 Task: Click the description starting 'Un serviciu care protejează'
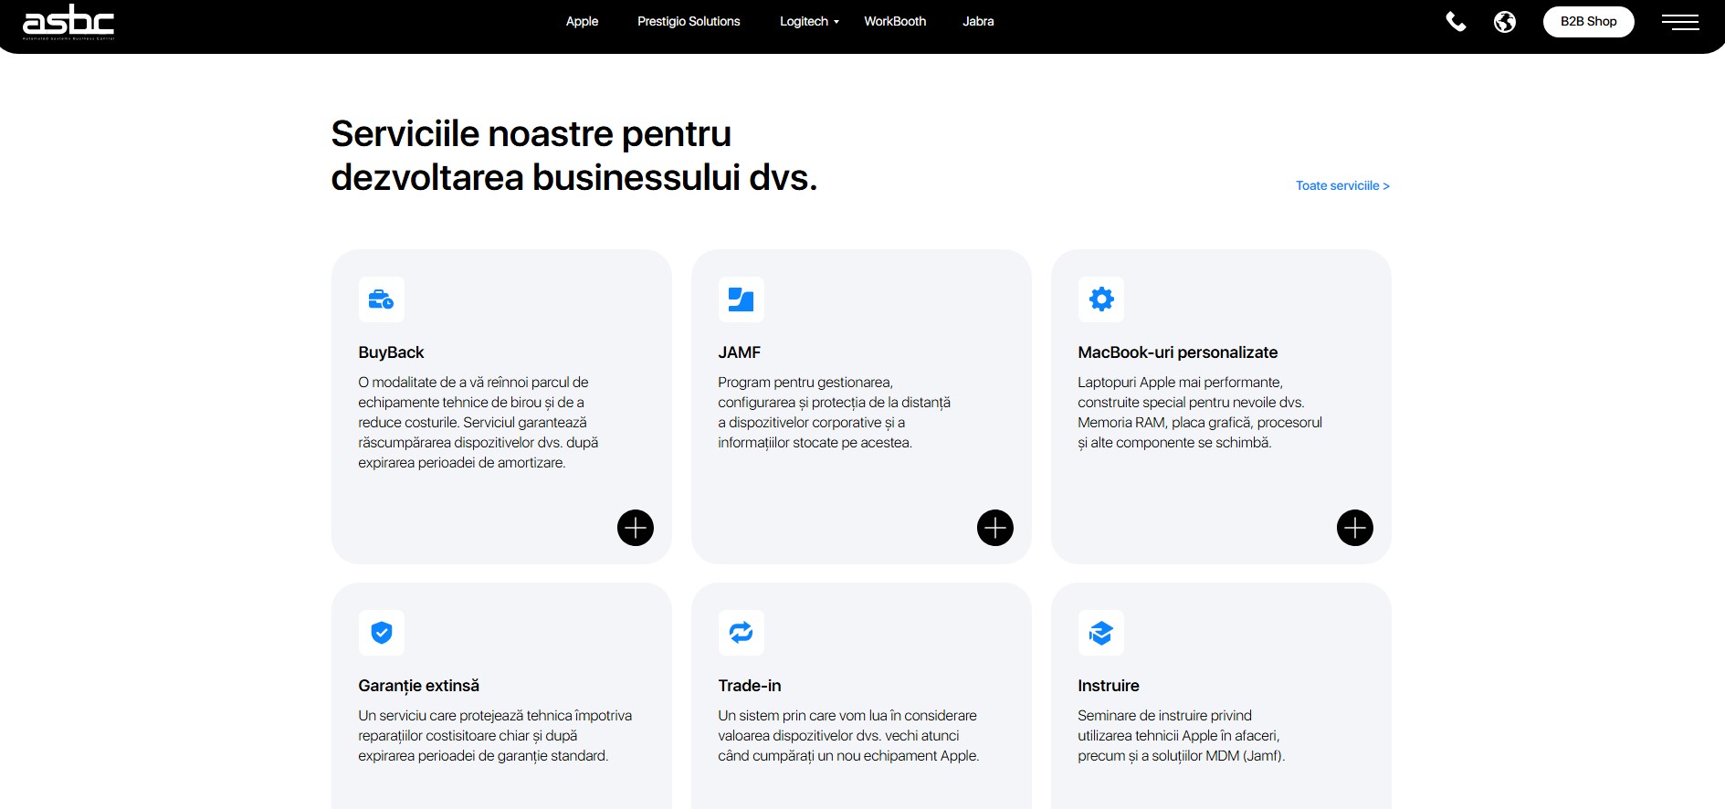(x=495, y=736)
